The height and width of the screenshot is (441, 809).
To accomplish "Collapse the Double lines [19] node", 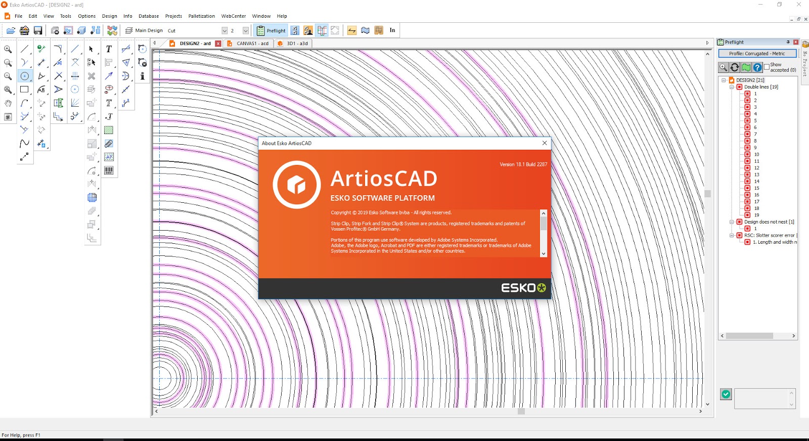I will [732, 87].
